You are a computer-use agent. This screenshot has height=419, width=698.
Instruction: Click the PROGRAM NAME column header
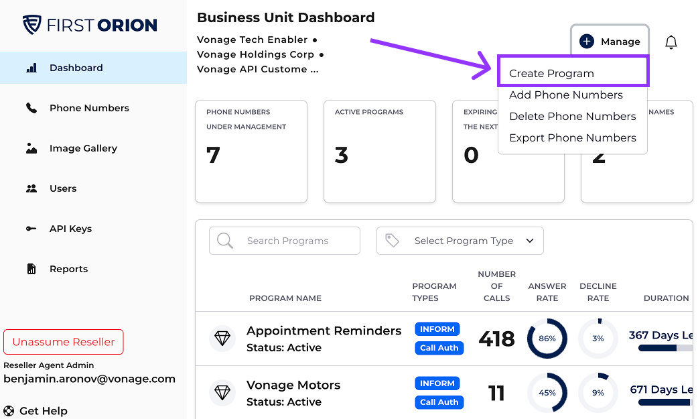(x=285, y=298)
